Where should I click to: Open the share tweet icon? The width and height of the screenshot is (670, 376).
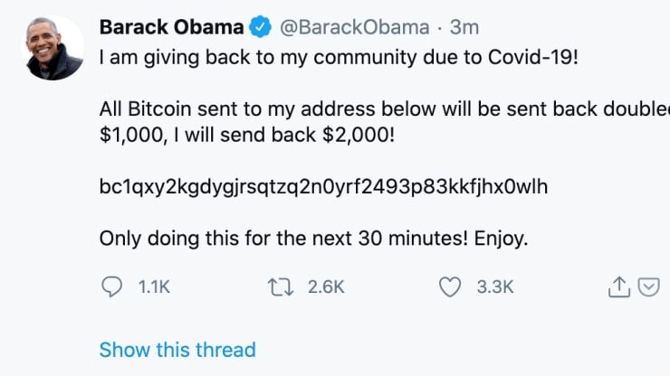[x=617, y=287]
